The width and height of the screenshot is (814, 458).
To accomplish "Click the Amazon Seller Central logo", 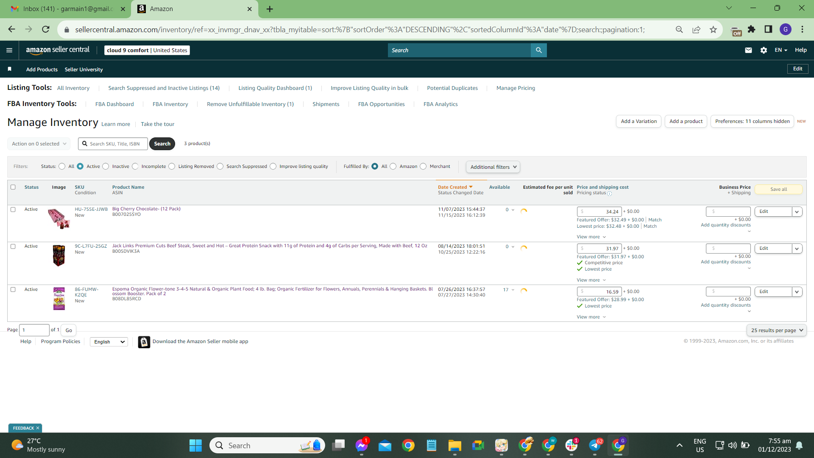I will coord(58,50).
